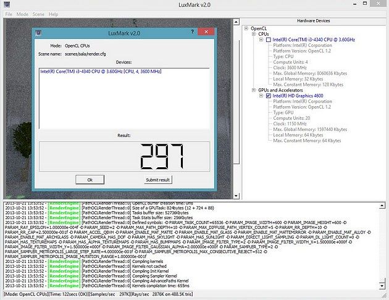Select 'Max. Constant Memory: 64 Kbytes' row
Image resolution: width=389 pixels, height=300 pixels.
tap(307, 141)
